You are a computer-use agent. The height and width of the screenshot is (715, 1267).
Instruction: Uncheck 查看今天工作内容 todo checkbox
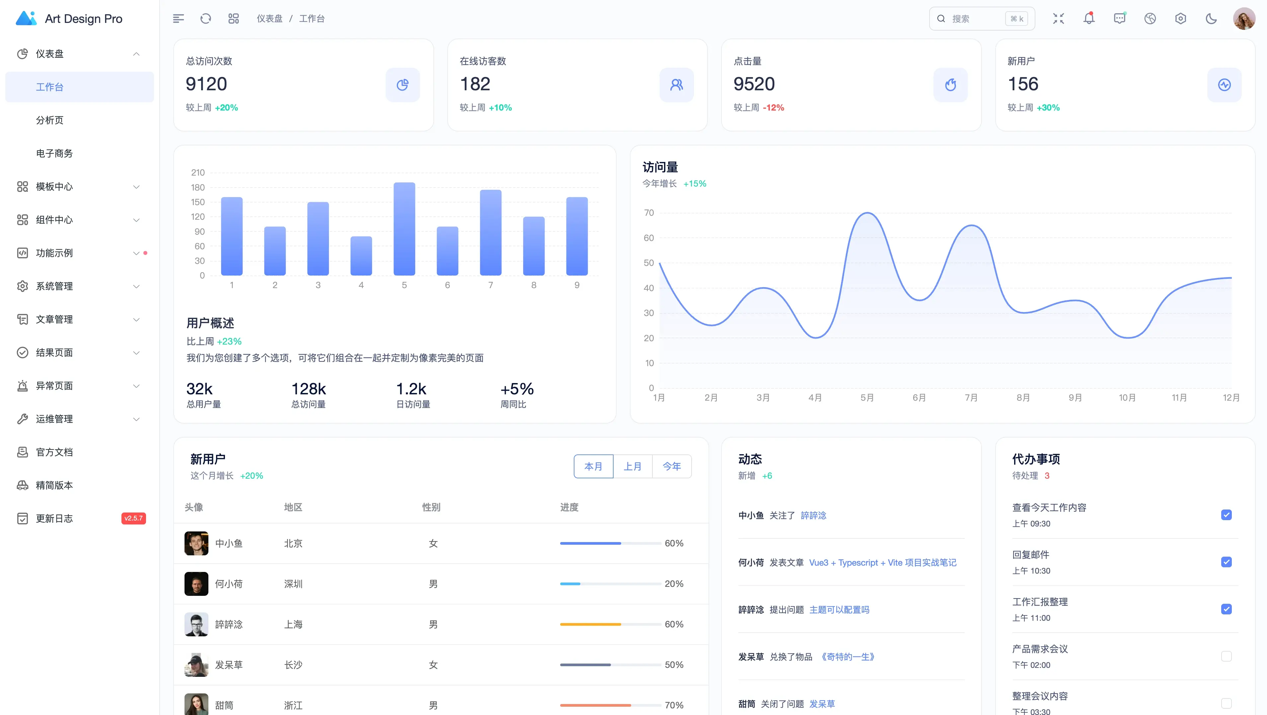[1226, 515]
